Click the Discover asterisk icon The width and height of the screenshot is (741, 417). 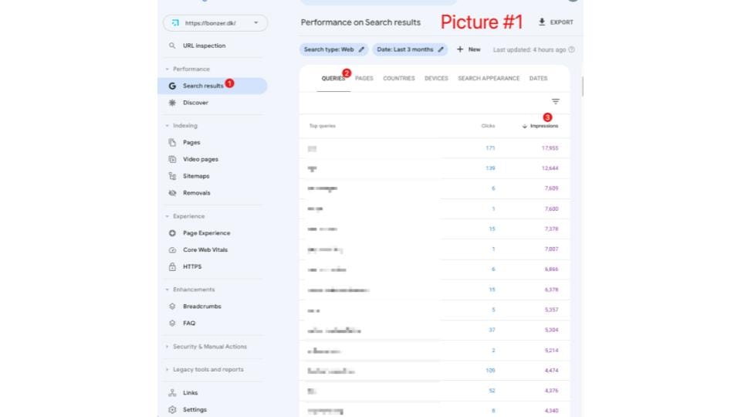tap(172, 103)
